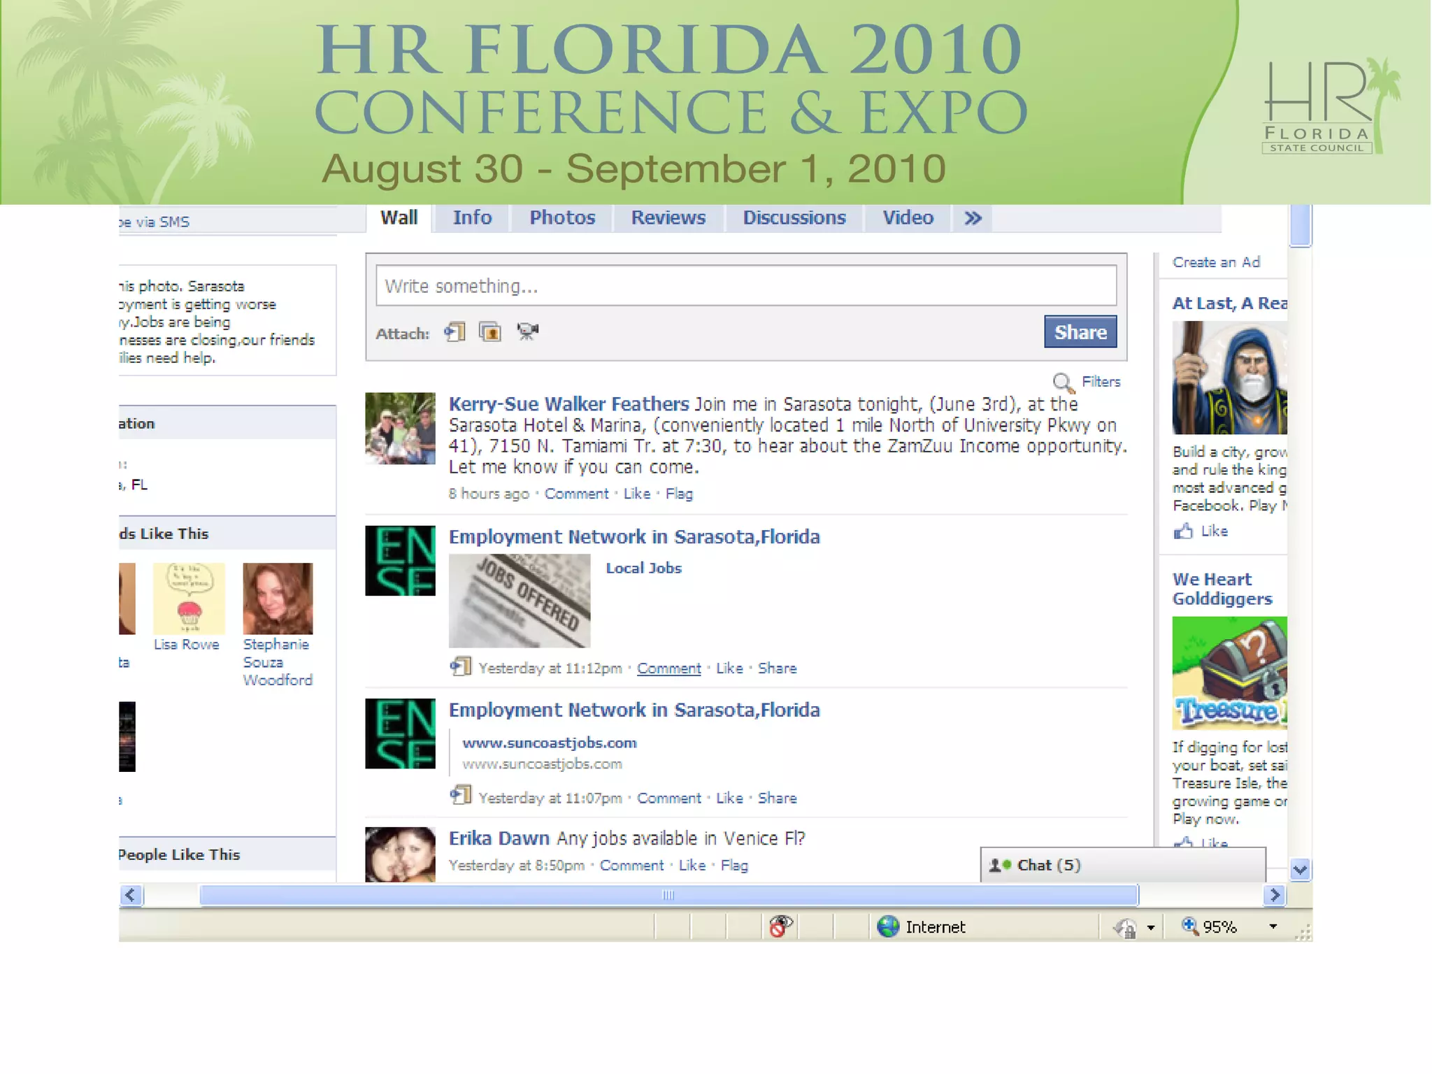Attach a video using the camera icon
The height and width of the screenshot is (1074, 1432).
point(527,331)
